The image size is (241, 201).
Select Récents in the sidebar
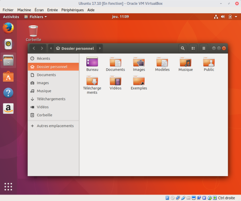click(43, 59)
